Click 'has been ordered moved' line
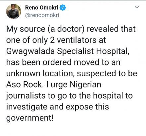146x136 pixels. coord(53,62)
